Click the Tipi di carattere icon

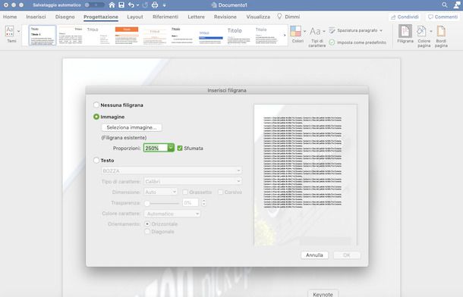pos(315,31)
